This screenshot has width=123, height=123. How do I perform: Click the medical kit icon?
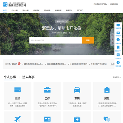point(77,119)
